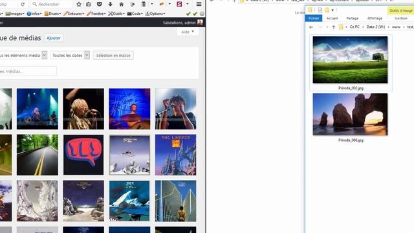Click www in the Explorer breadcrumb
This screenshot has width=414, height=233.
coord(396,27)
